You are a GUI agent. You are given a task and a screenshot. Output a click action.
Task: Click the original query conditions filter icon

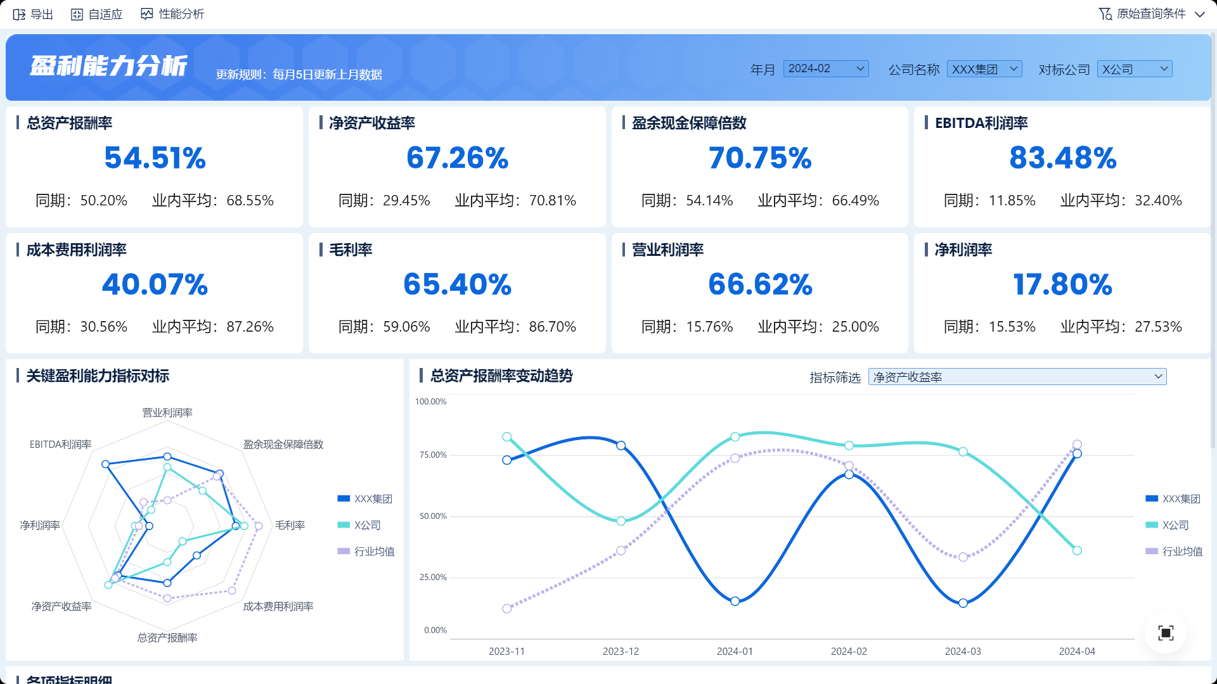click(1105, 14)
